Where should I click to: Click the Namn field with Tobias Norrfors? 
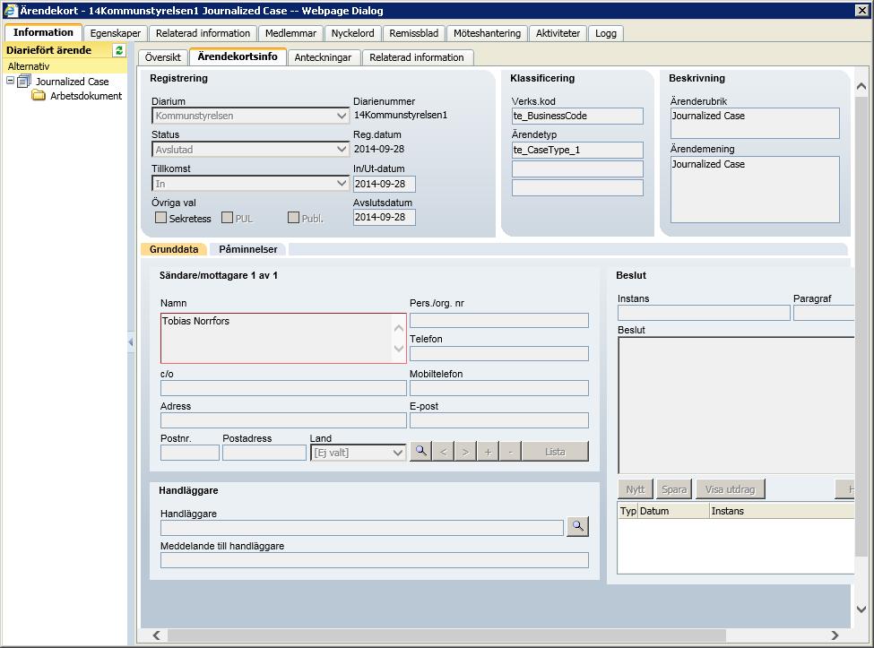point(283,338)
